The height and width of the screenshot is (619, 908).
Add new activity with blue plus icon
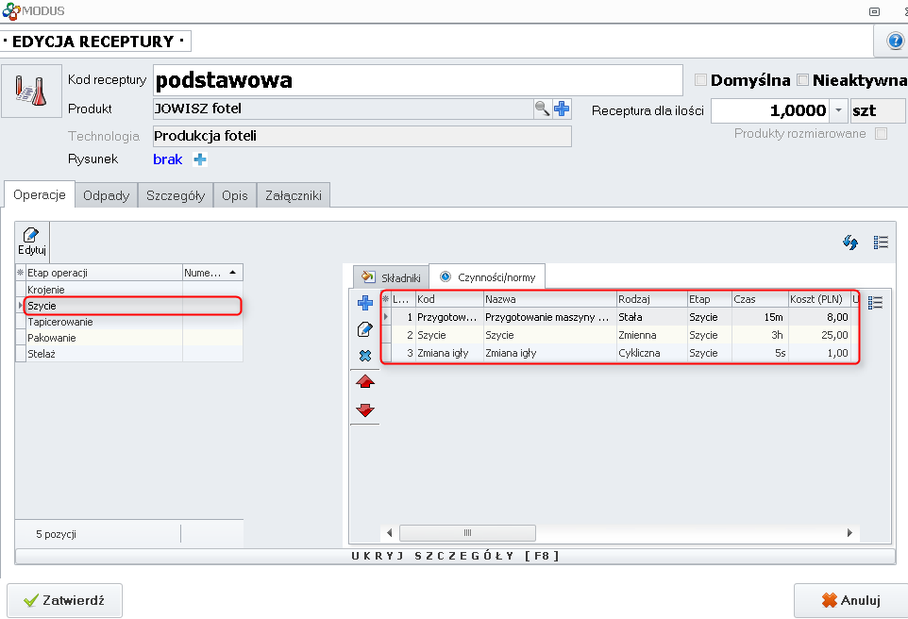pos(364,303)
